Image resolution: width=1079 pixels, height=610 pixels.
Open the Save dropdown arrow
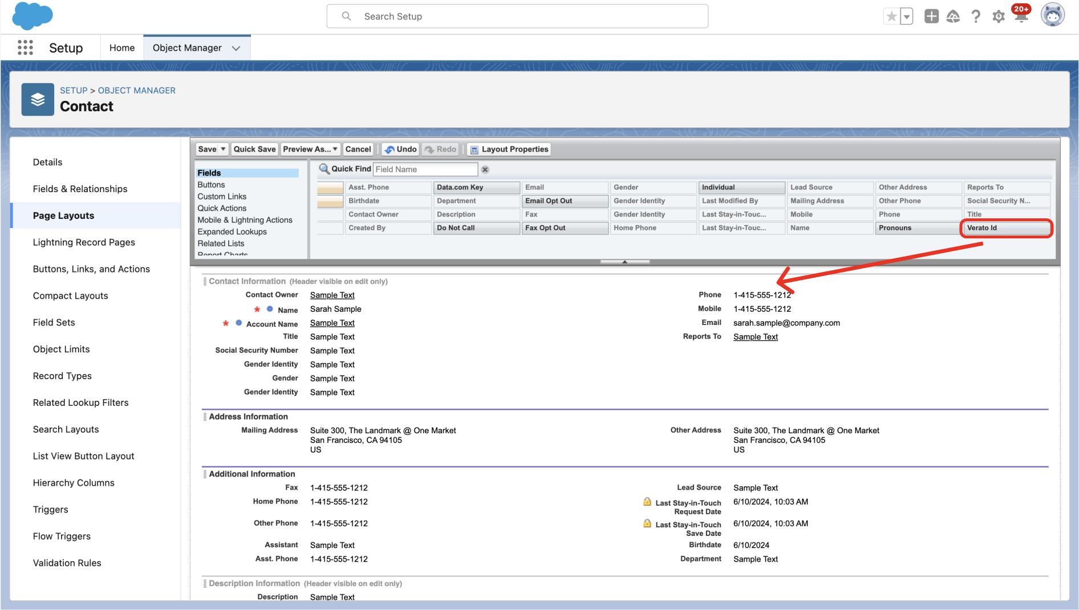[x=223, y=149]
